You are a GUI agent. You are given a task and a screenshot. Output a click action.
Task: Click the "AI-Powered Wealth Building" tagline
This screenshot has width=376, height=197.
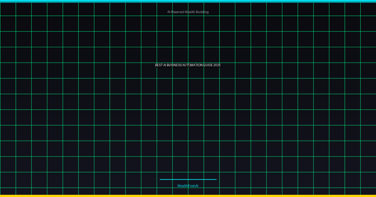click(x=188, y=12)
